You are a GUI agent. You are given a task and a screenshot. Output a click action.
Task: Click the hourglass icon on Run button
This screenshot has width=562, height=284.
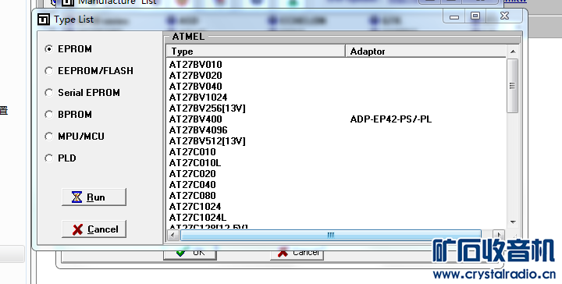coord(76,197)
